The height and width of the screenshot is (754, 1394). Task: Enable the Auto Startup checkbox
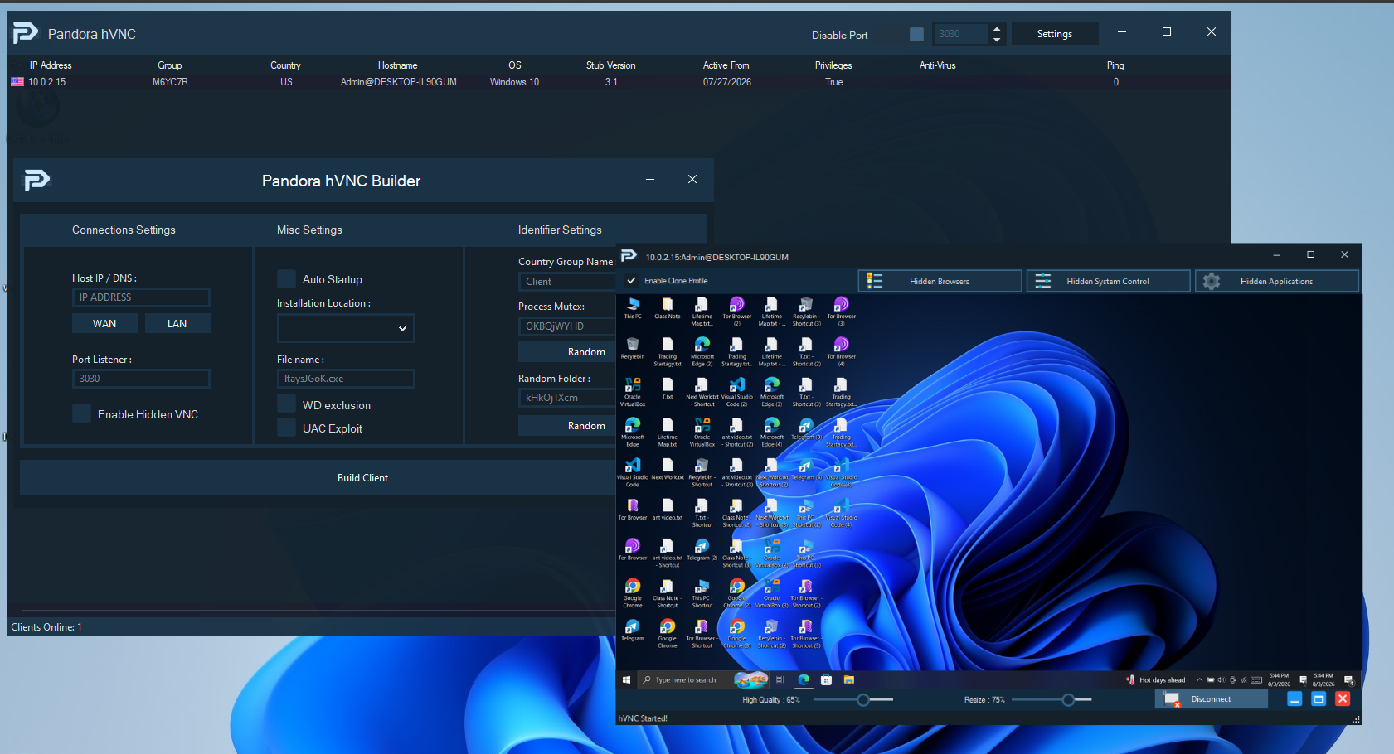click(x=286, y=279)
